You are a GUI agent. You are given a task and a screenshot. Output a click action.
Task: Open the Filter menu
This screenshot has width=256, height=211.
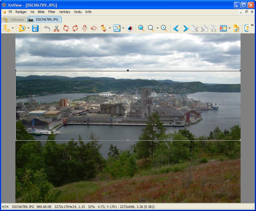(52, 12)
